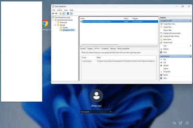The image size is (193, 128).
Task: Click Help under the Selected Item section
Action: 165,78
